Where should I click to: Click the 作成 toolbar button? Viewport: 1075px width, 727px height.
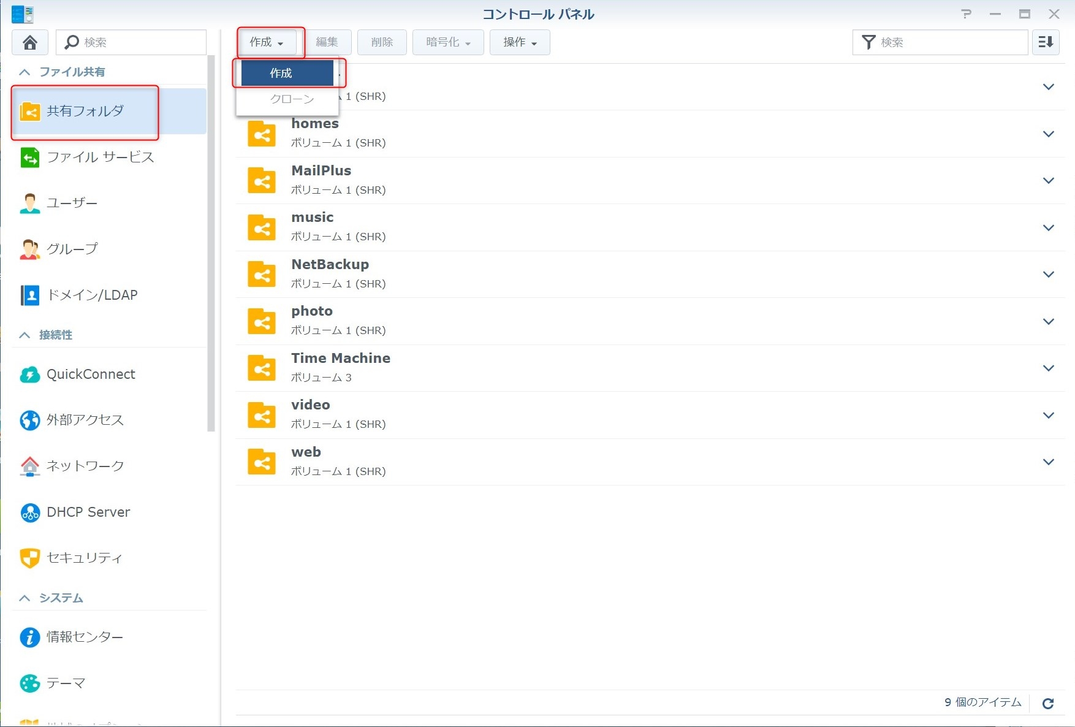tap(267, 42)
